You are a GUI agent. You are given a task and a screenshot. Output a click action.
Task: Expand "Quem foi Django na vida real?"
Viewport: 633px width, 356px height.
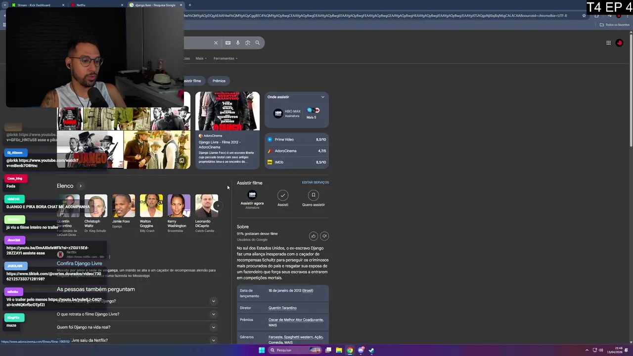tap(137, 327)
